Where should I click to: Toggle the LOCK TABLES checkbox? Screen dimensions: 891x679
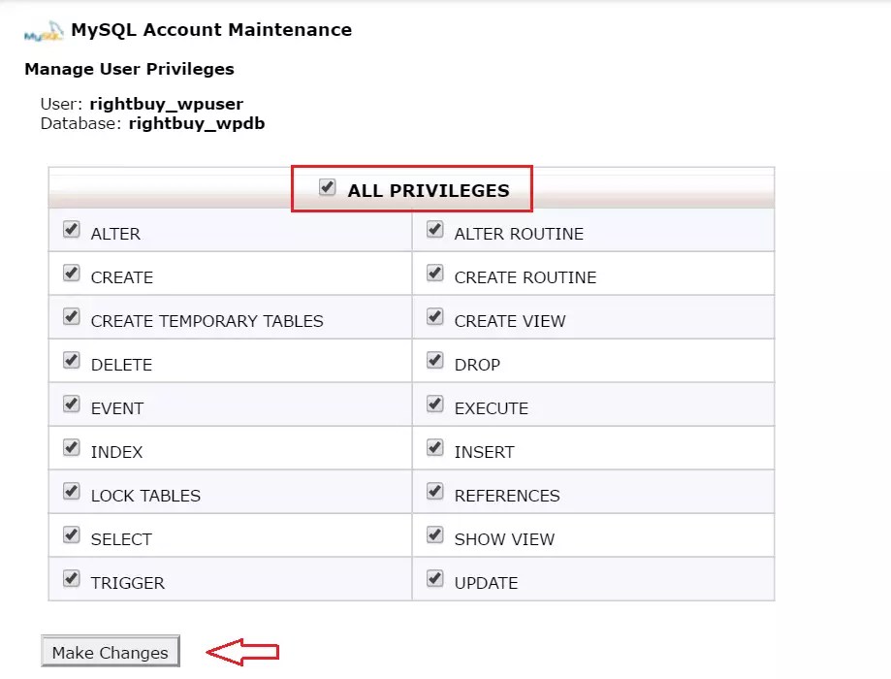(x=71, y=492)
